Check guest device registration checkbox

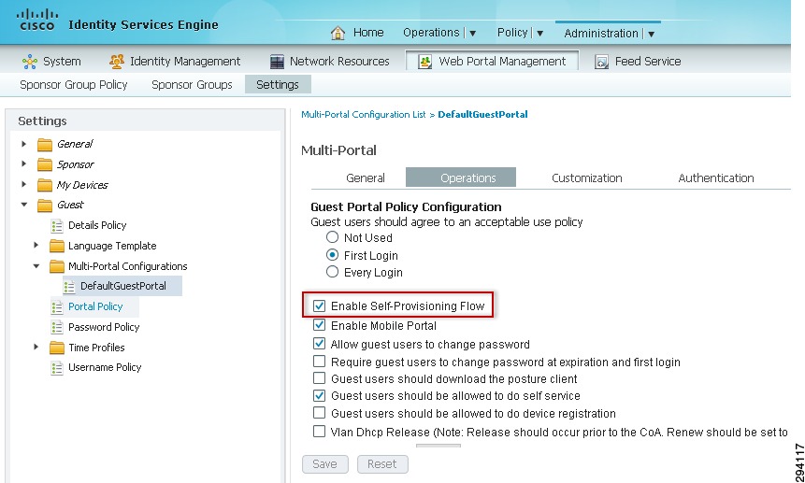(320, 412)
